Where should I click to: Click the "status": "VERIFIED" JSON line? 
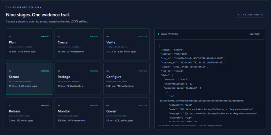[175, 54]
